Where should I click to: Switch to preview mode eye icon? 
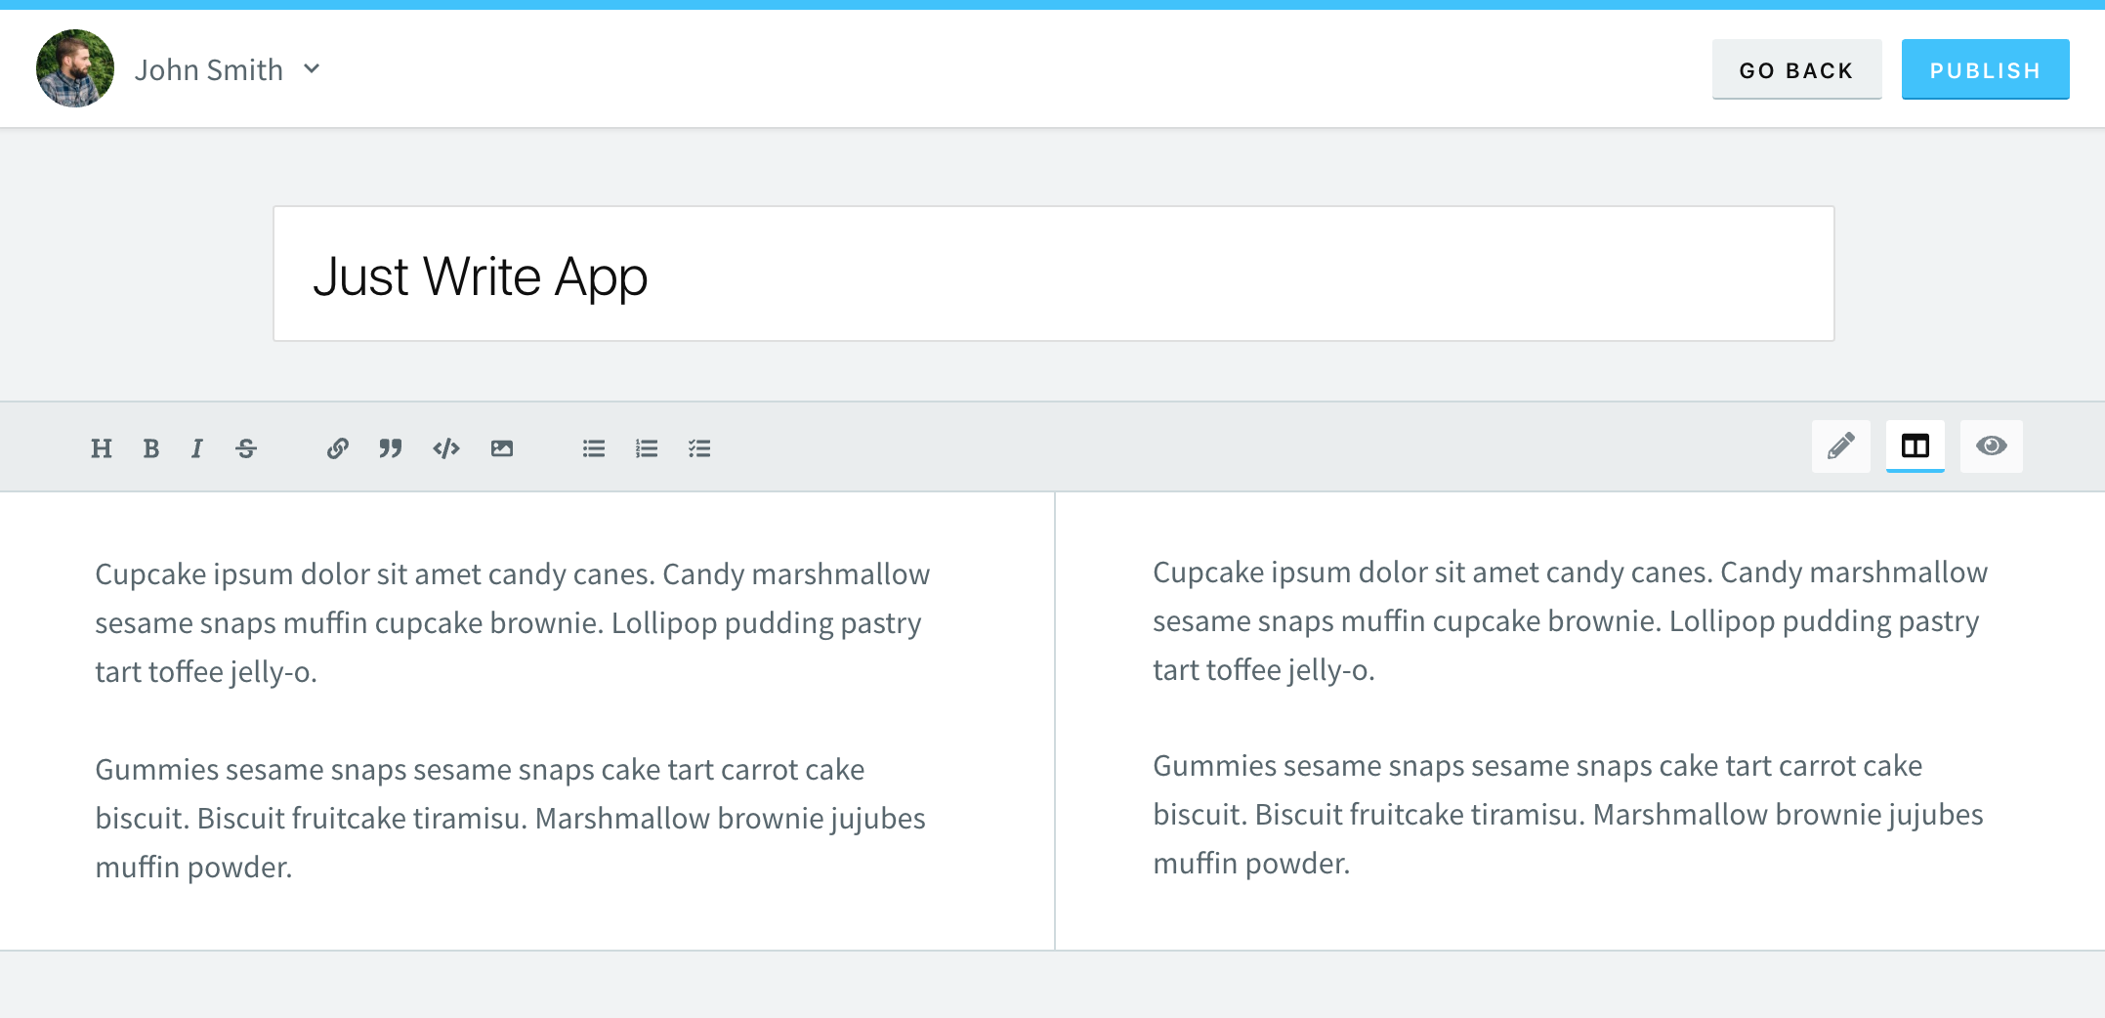[1991, 446]
